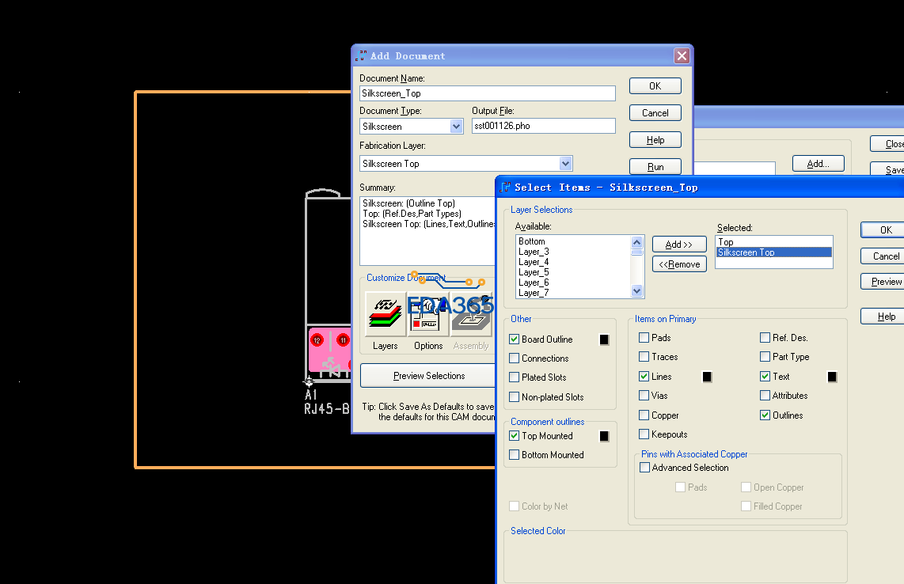Click red pad 11 on RJ45 component

[343, 340]
